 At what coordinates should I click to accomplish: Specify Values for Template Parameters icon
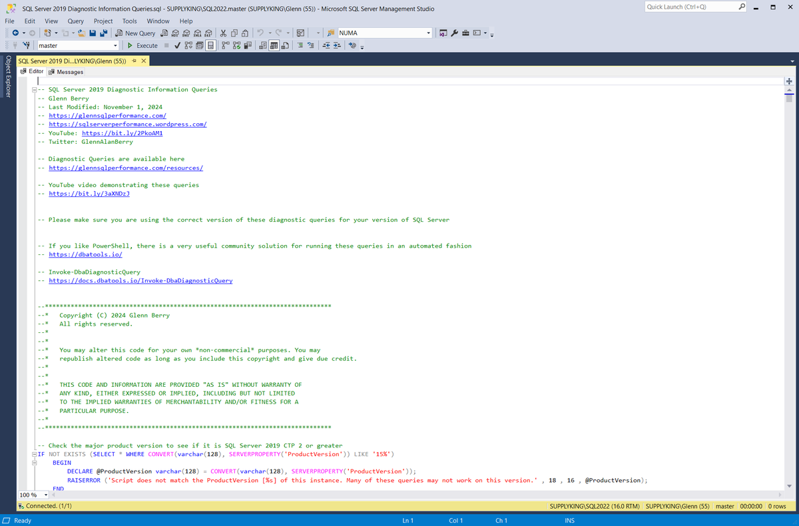[x=352, y=45]
